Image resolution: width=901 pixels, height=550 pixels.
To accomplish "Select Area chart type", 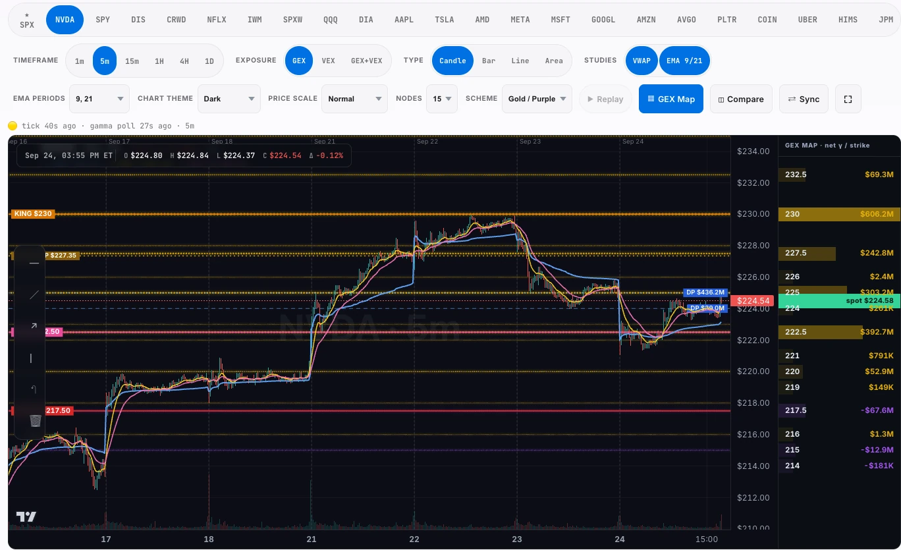I will pyautogui.click(x=554, y=61).
